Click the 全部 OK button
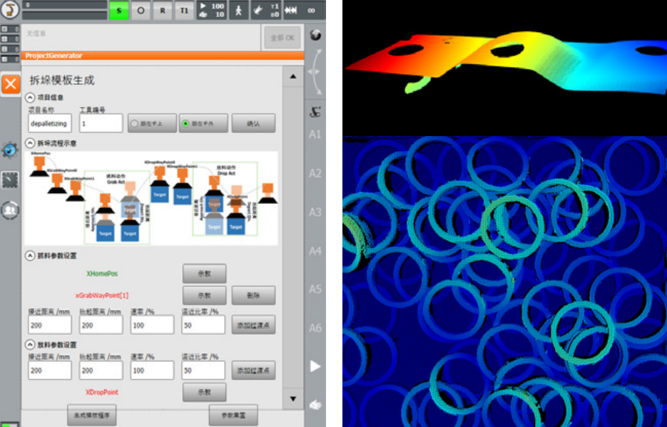667x427 pixels. click(282, 38)
